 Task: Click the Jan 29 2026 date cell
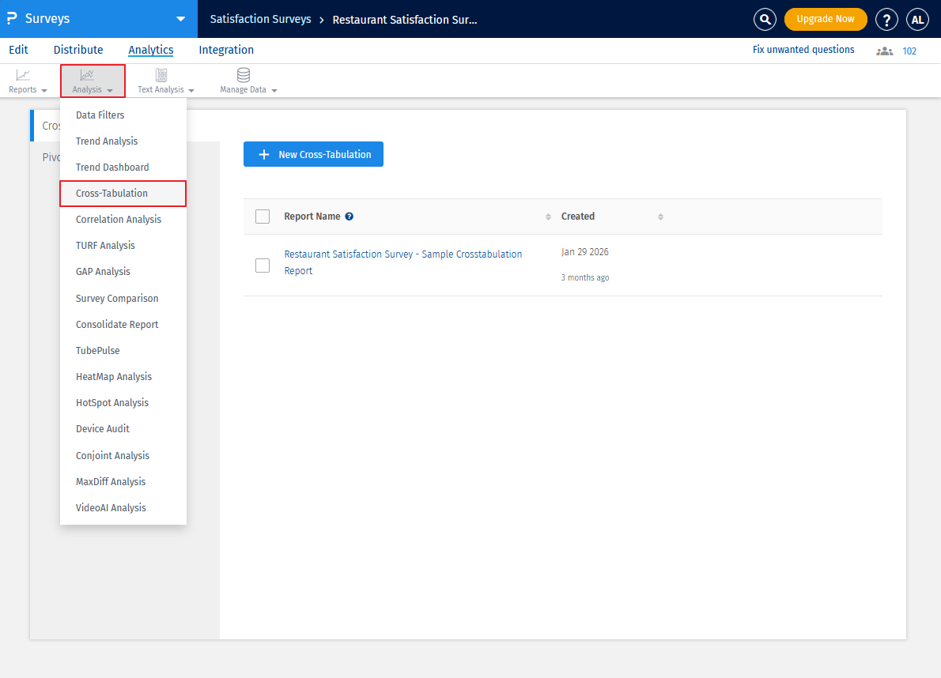point(585,252)
